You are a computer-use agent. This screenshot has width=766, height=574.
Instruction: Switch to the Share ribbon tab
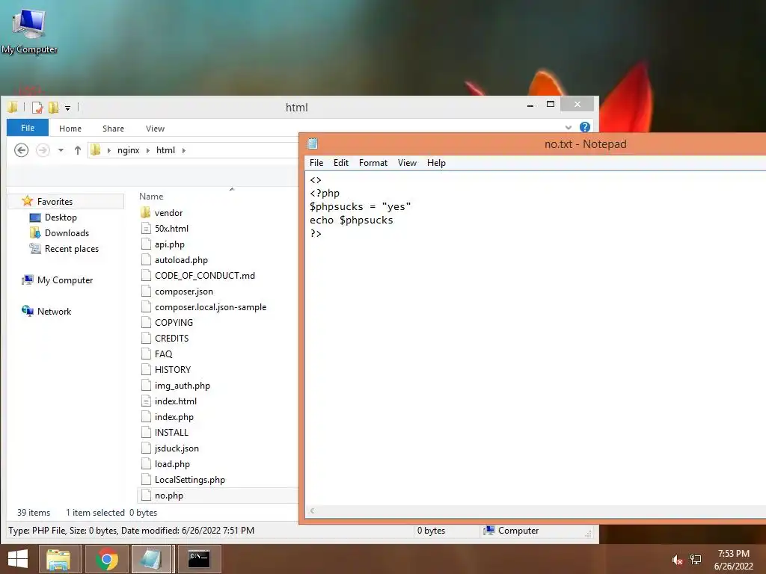[x=113, y=129]
